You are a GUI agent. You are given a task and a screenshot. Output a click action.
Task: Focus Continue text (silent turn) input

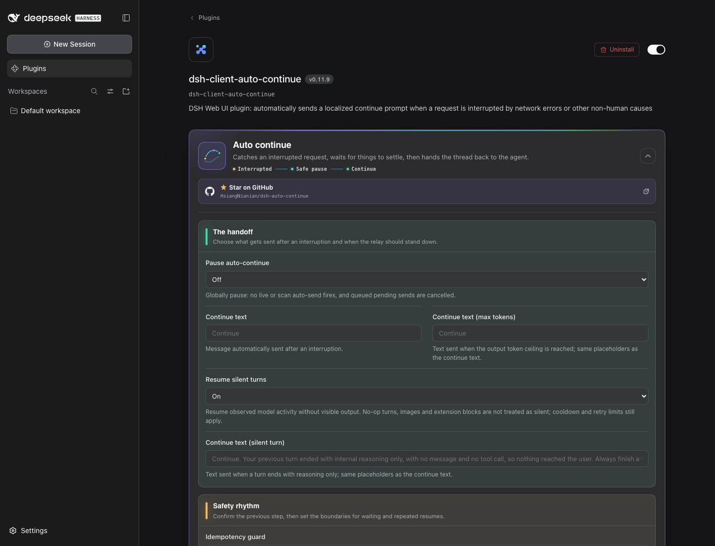(x=427, y=459)
